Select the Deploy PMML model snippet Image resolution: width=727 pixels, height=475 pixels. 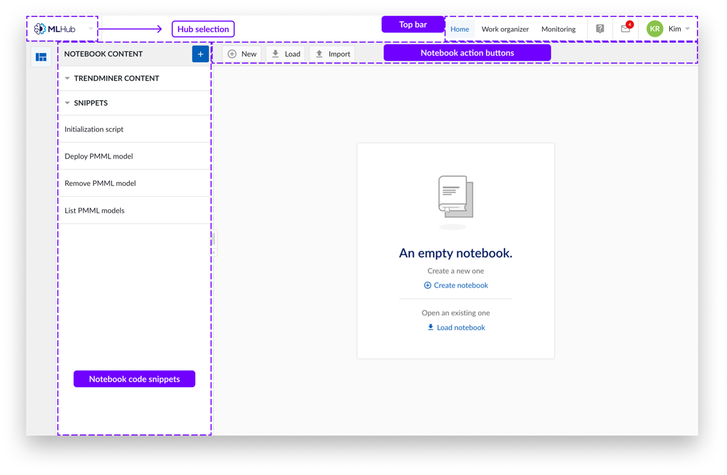pyautogui.click(x=99, y=156)
